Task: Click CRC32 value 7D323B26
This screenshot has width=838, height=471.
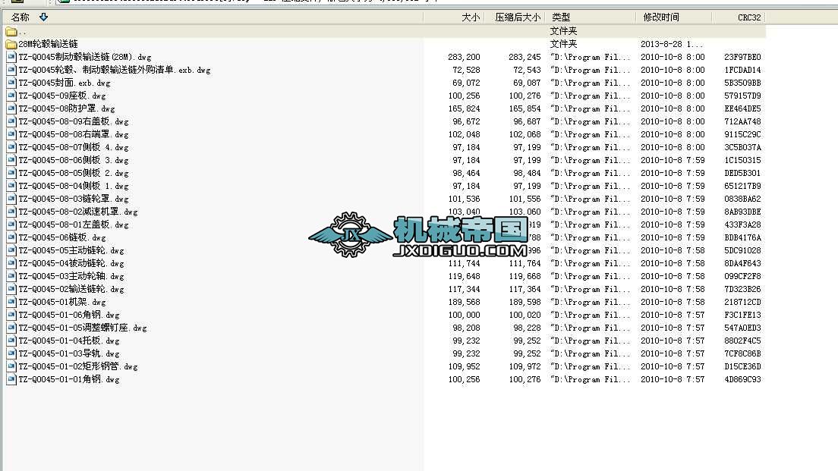Action: click(742, 289)
